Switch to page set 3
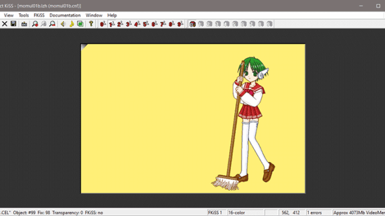This screenshot has width=385, height=216. [x=128, y=24]
